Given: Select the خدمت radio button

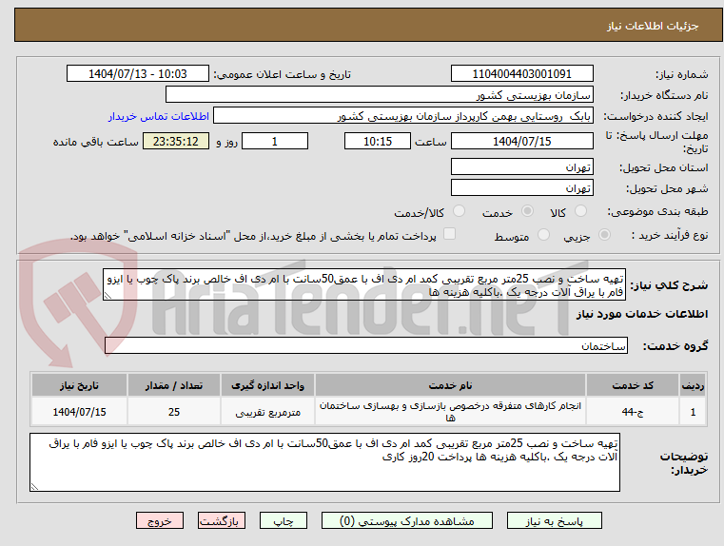Looking at the screenshot, I should [x=527, y=211].
